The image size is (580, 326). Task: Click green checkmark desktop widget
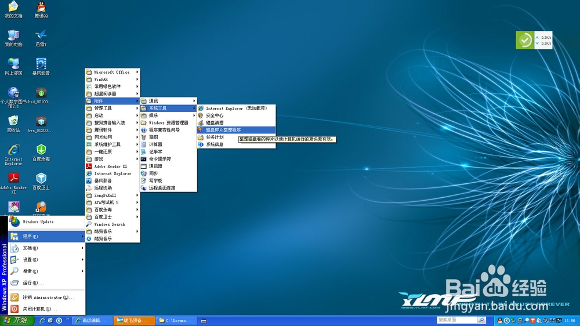click(x=524, y=41)
